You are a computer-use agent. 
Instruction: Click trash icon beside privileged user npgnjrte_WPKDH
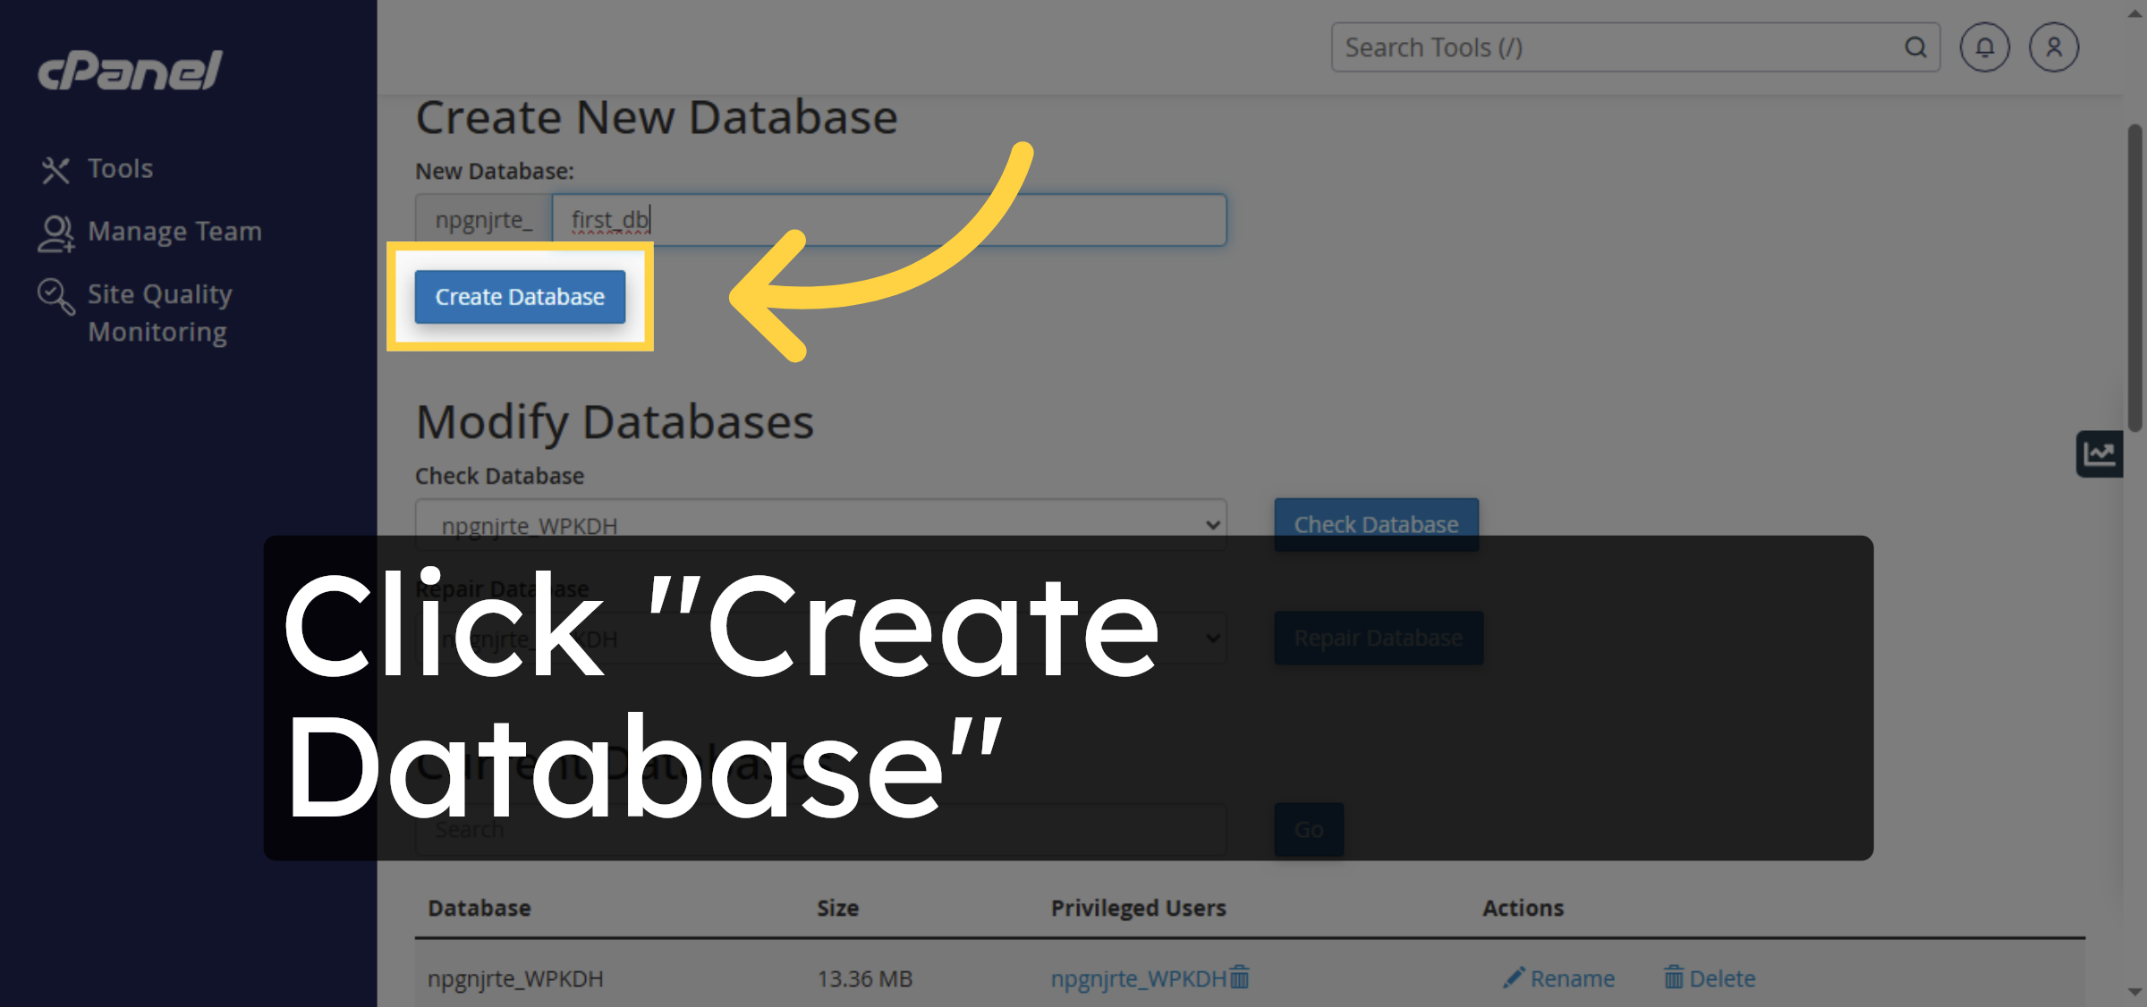(1239, 978)
